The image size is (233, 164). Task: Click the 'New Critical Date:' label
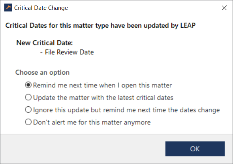click(x=45, y=43)
